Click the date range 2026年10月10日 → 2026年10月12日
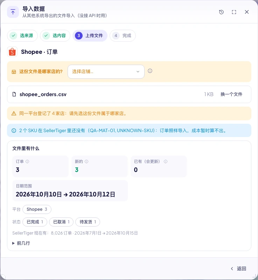Viewport: 258px width, 280px height. [x=65, y=194]
